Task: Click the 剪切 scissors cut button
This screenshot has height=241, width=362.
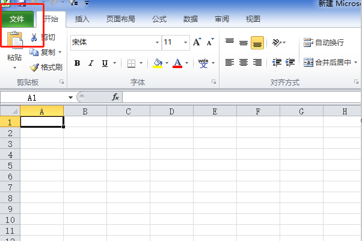Action: [x=43, y=37]
